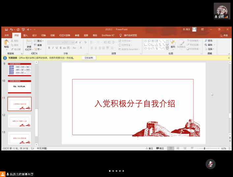Screen dimensions: 233x177
Task: Switch to Slide Sorter view icon
Action: [x=177, y=149]
